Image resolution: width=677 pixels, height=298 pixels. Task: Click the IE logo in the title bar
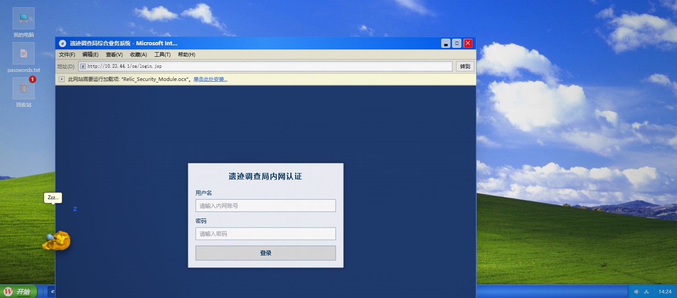pyautogui.click(x=63, y=43)
